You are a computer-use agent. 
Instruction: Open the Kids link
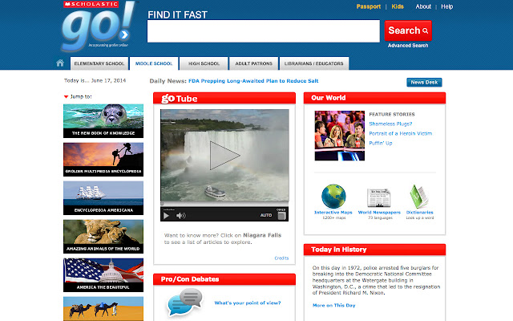(x=398, y=6)
